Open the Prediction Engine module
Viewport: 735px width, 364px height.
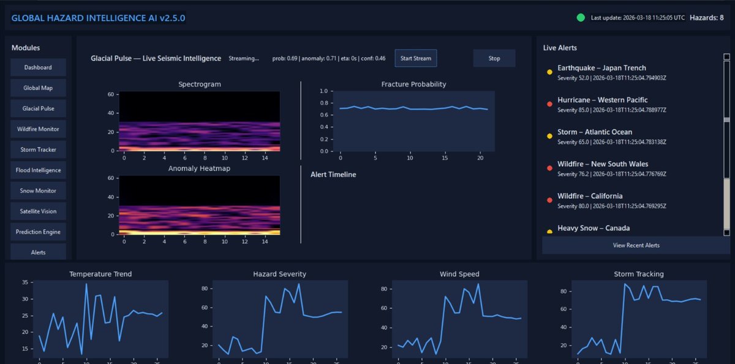pyautogui.click(x=38, y=231)
